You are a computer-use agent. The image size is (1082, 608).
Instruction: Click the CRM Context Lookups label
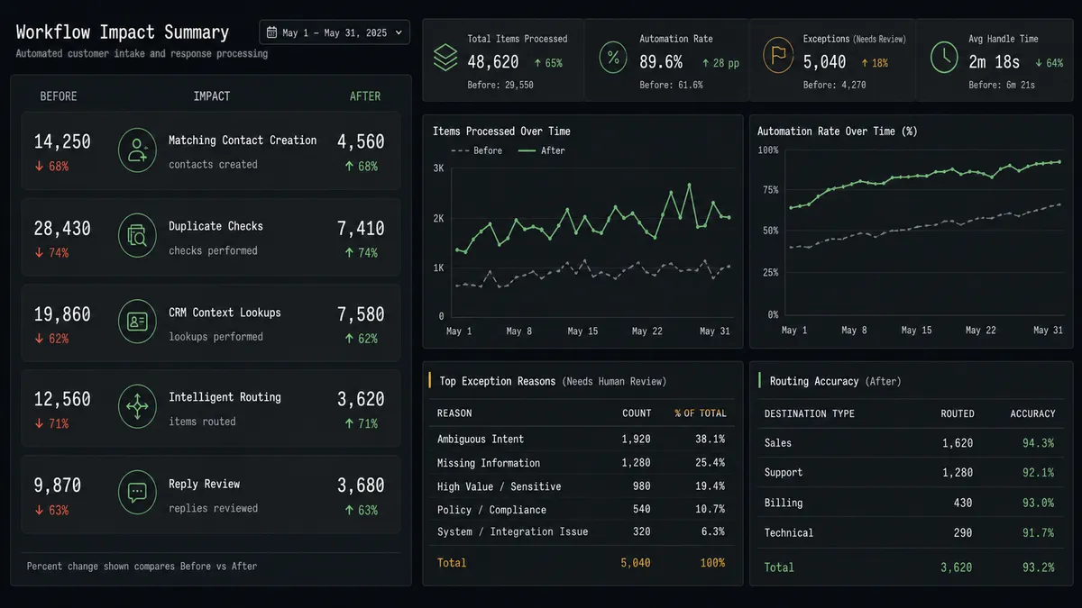pos(225,313)
